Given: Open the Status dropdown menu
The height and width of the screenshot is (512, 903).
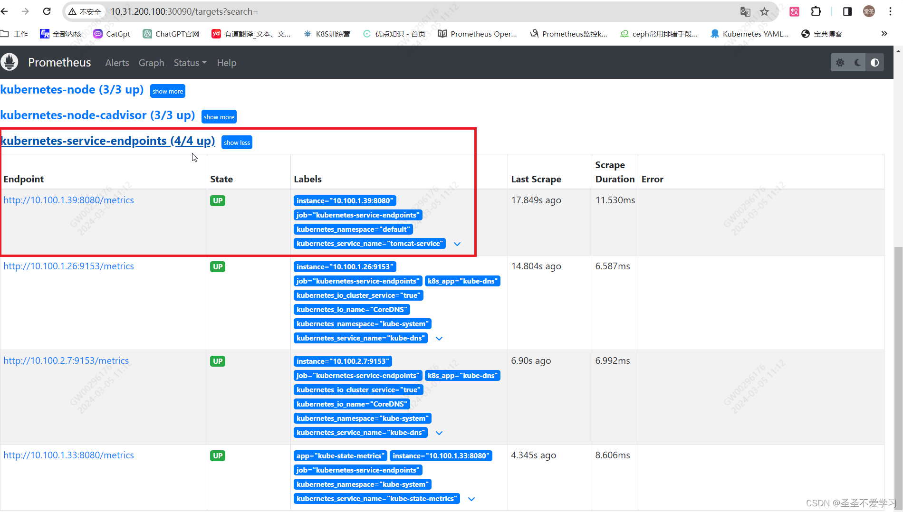Looking at the screenshot, I should click(x=190, y=63).
